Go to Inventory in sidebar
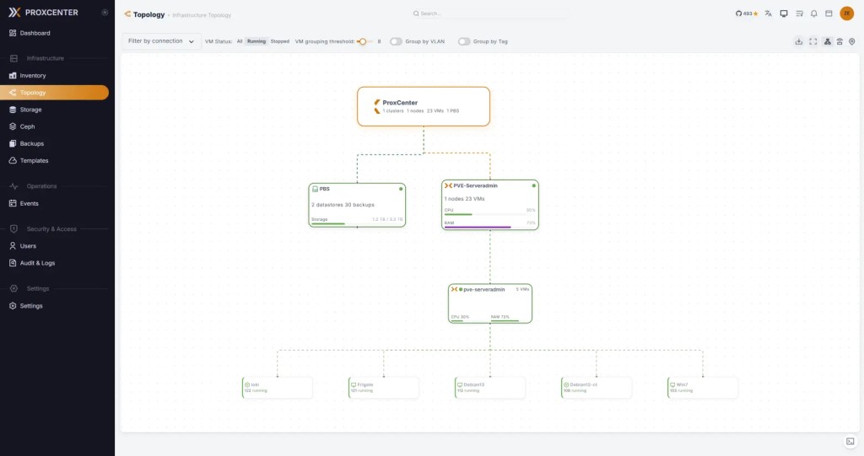 33,76
